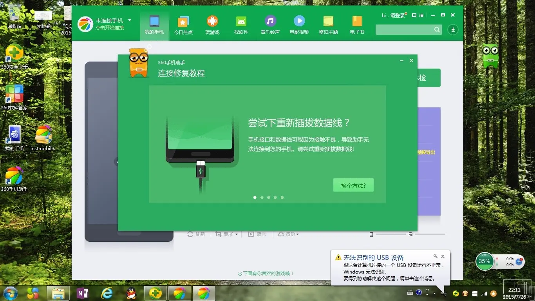Click the 换个方法? button
This screenshot has height=301, width=535.
353,185
